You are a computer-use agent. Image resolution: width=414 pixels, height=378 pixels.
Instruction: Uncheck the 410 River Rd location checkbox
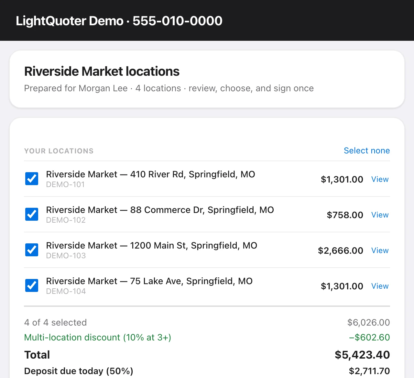point(32,179)
